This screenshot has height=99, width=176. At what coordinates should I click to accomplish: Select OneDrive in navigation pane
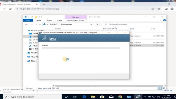[x=33, y=53]
